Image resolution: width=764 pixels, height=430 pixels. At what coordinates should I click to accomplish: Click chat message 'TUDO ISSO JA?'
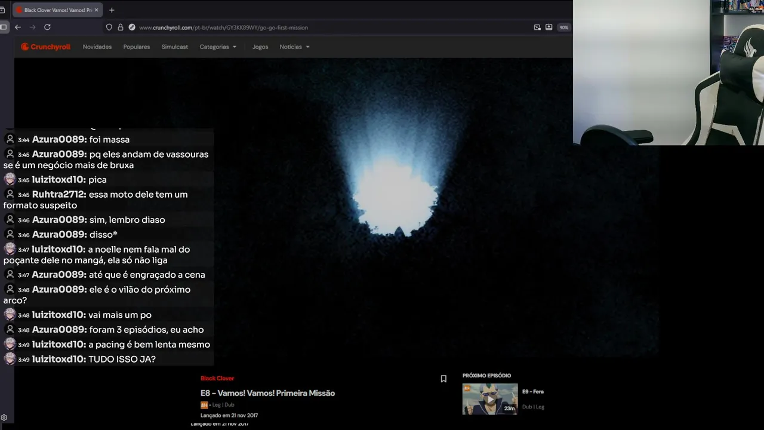coord(122,359)
